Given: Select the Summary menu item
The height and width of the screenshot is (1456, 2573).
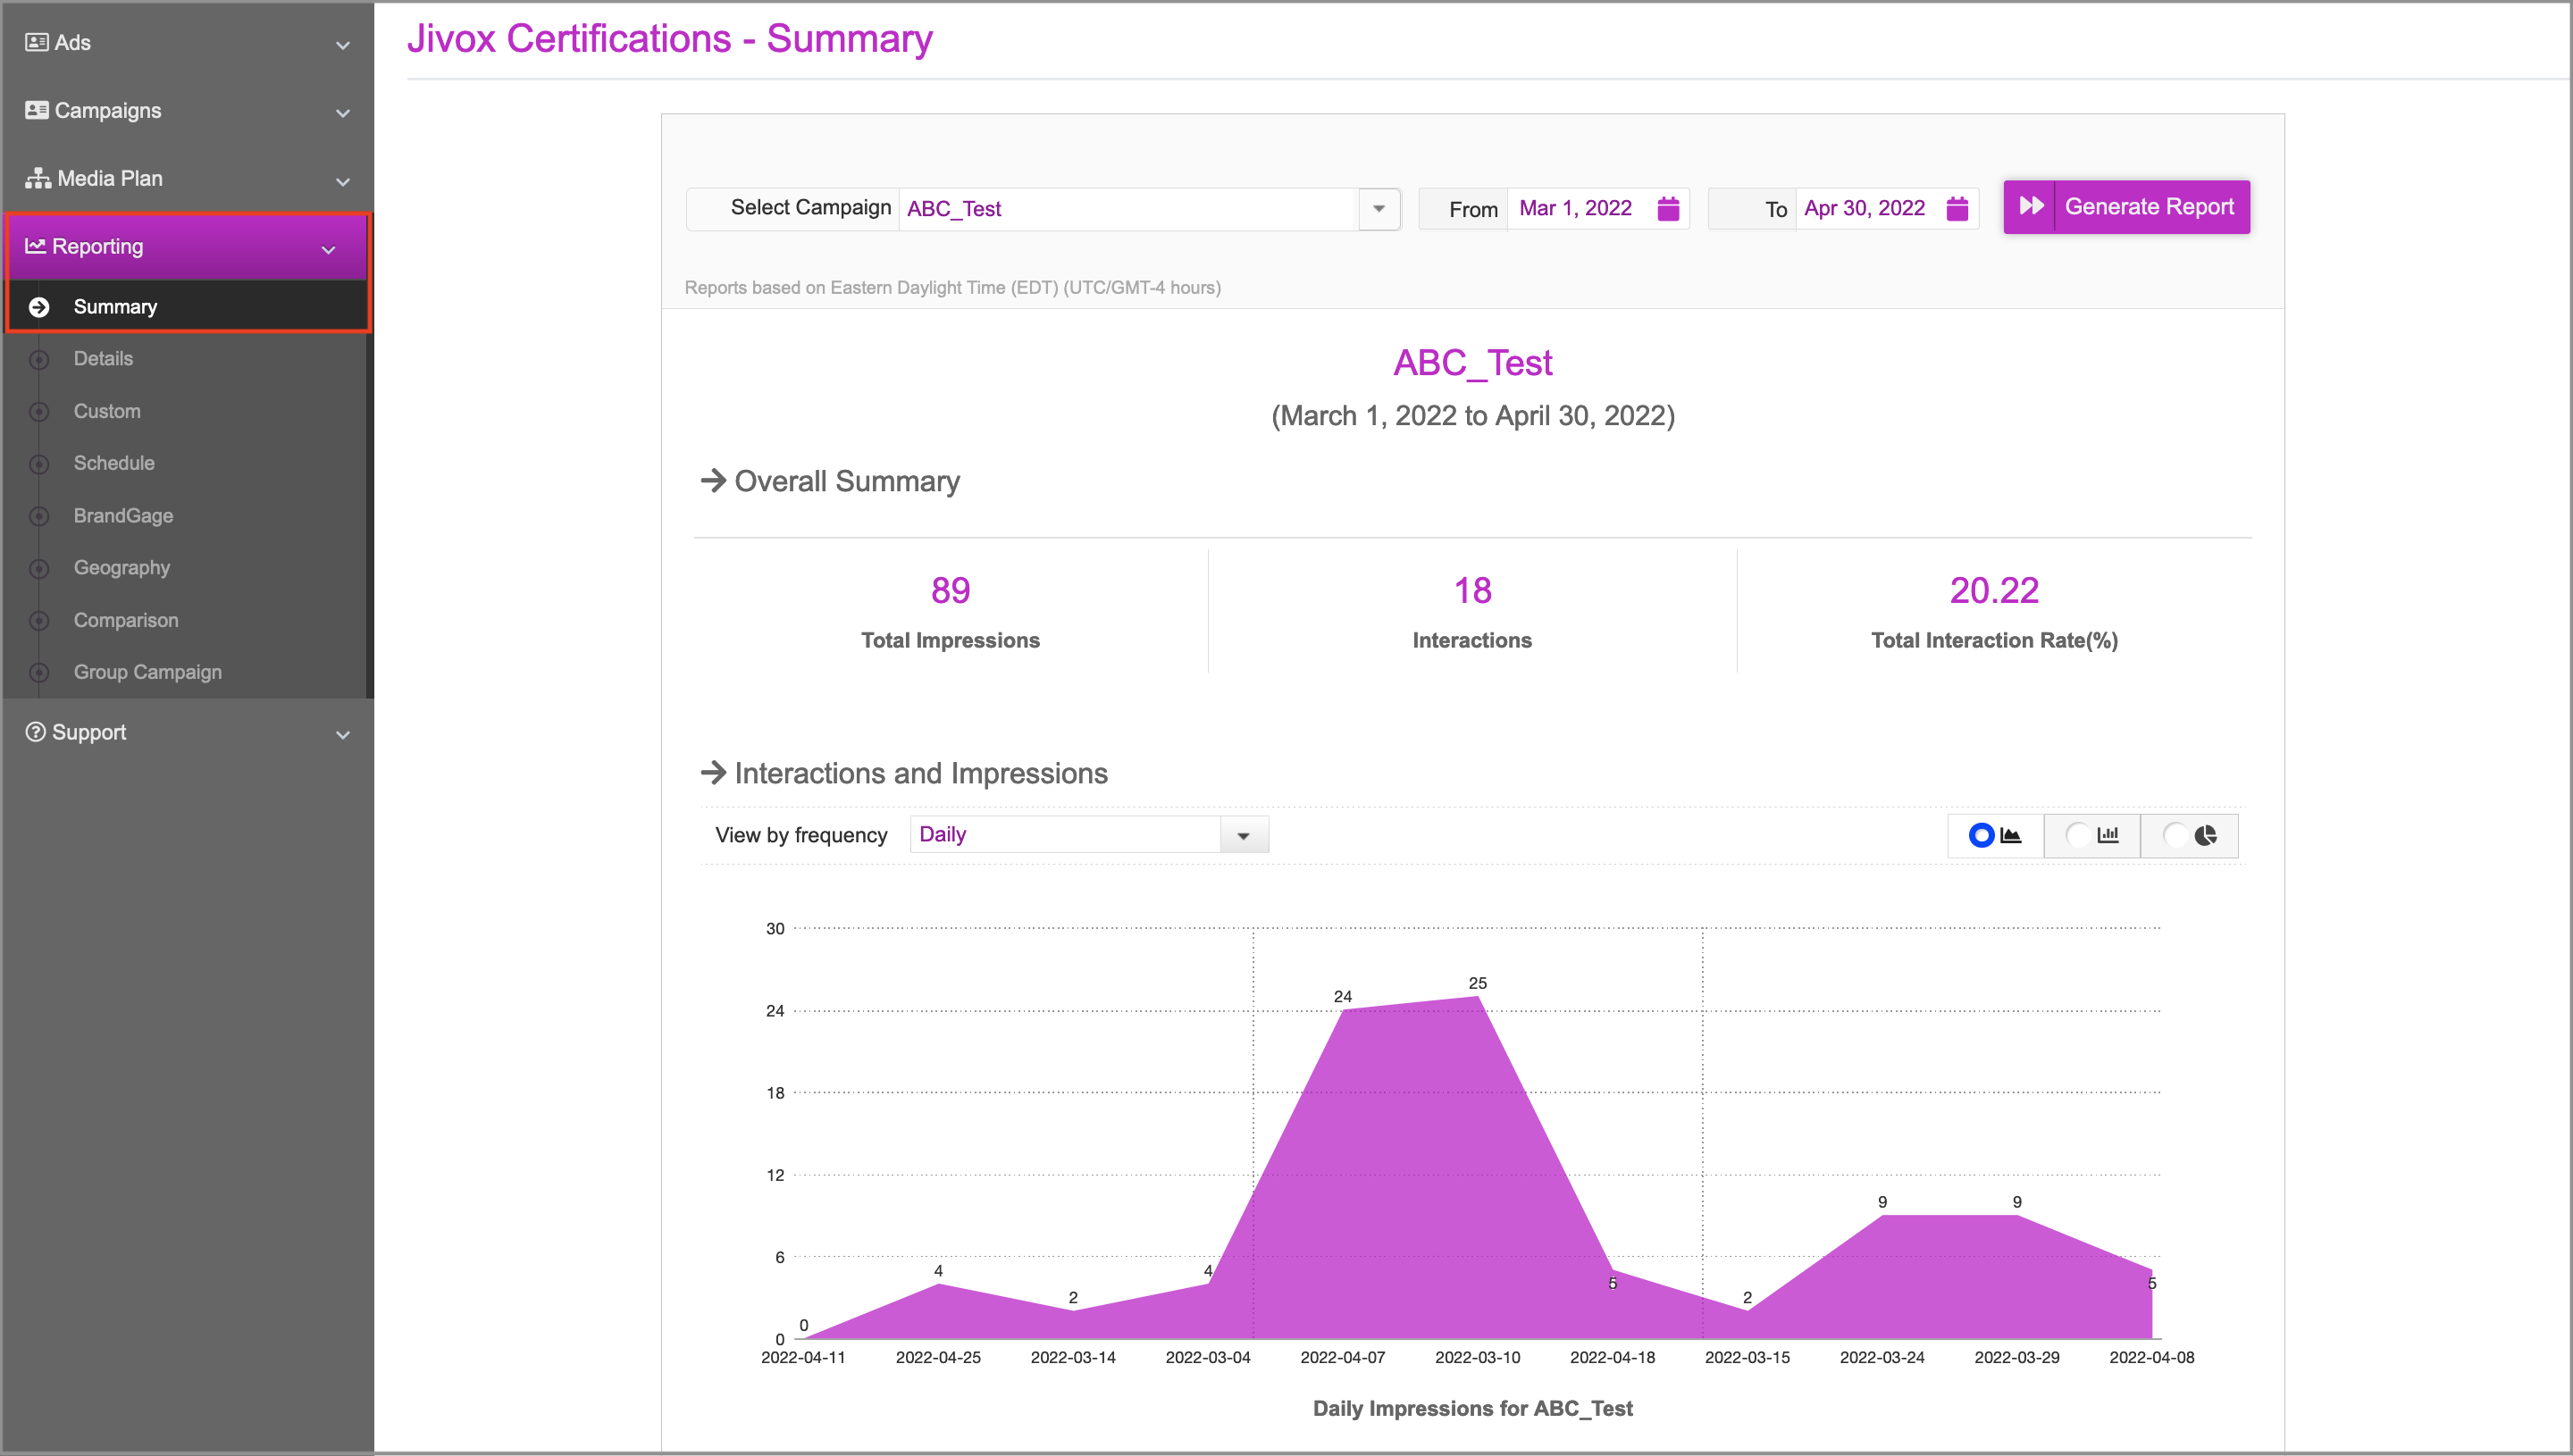Looking at the screenshot, I should pos(188,307).
